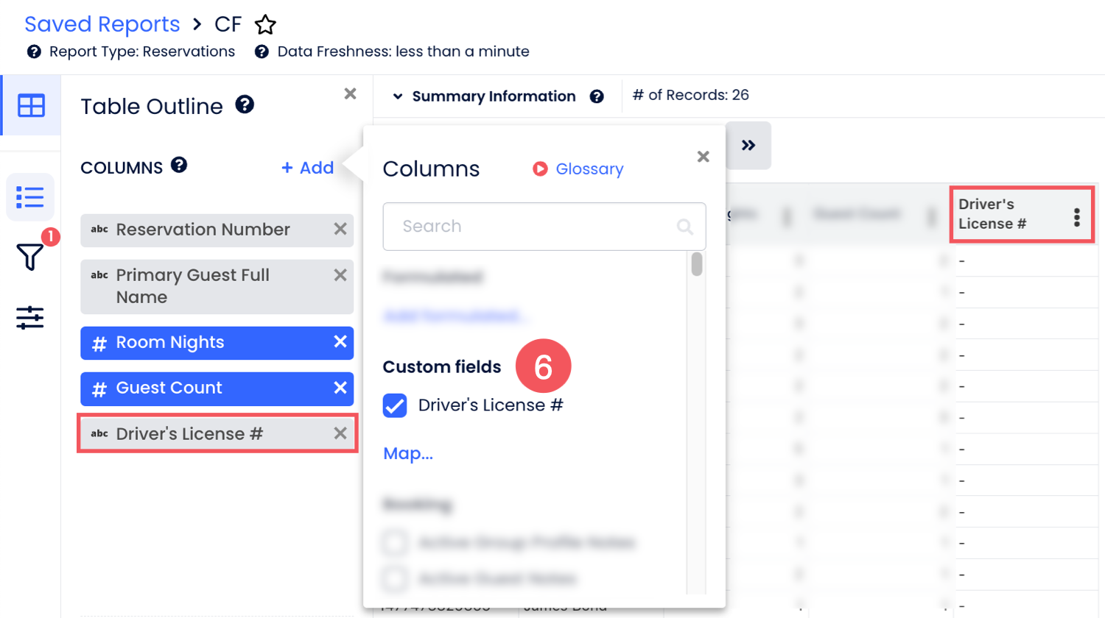Image resolution: width=1105 pixels, height=618 pixels.
Task: Open the table view icon in sidebar
Action: point(31,106)
